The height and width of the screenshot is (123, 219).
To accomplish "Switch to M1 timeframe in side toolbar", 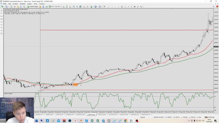I will point(1,11).
